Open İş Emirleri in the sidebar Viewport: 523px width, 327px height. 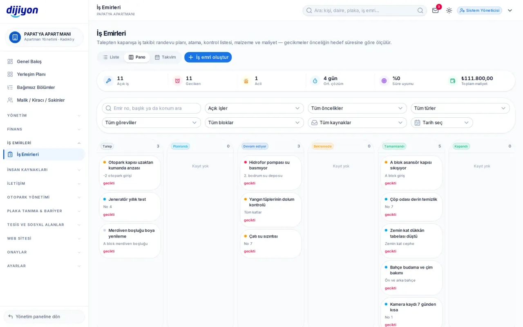pos(44,155)
